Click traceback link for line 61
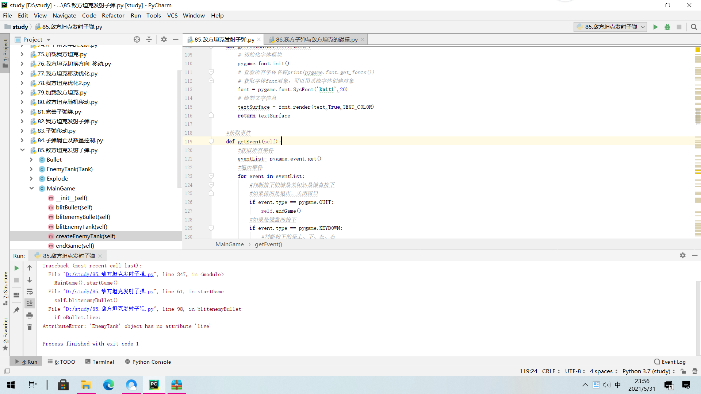Screen dimensions: 701x394 (110, 291)
